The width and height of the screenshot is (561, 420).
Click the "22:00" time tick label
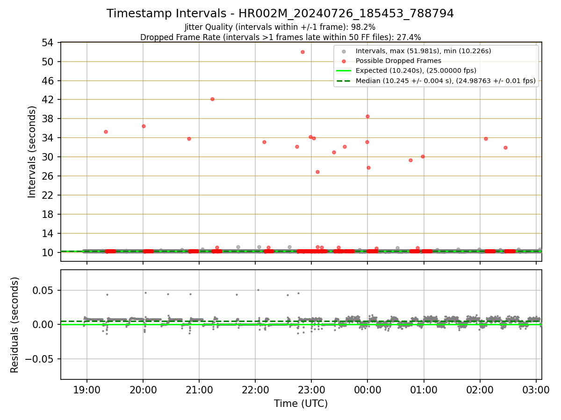(x=255, y=390)
